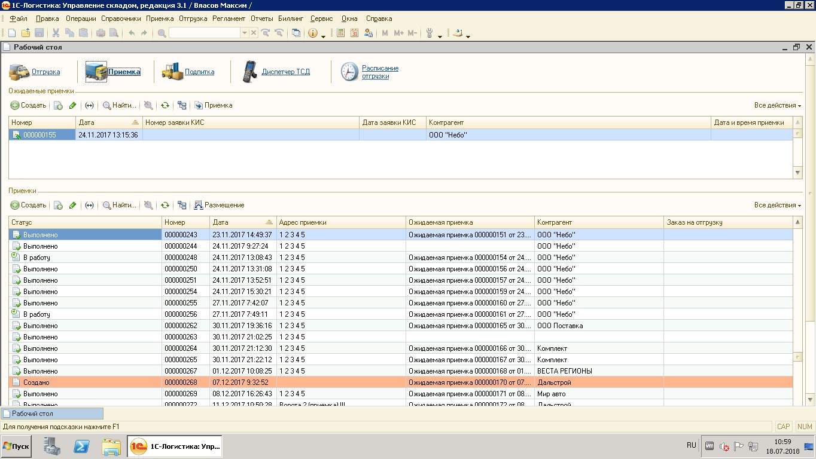Sort by Дата column in Ожидаемые приемки table
This screenshot has width=816, height=459.
click(x=109, y=123)
